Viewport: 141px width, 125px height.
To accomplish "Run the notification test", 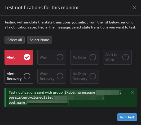I will [127, 117].
